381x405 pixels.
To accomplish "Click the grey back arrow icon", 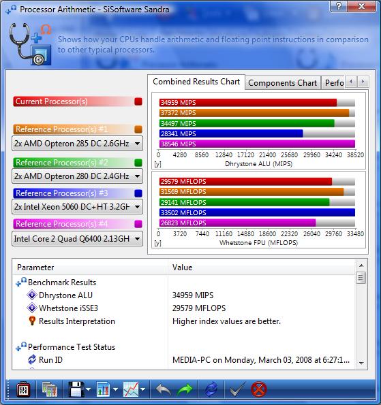I will tap(163, 389).
